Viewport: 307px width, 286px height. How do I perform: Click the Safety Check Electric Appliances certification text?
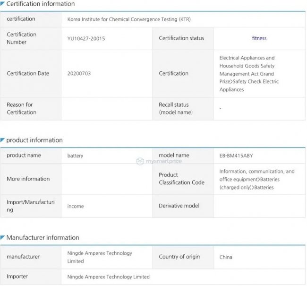coord(249,85)
